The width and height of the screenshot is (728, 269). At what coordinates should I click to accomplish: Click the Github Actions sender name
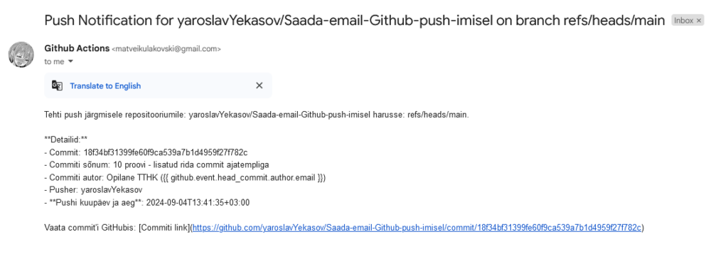[77, 48]
